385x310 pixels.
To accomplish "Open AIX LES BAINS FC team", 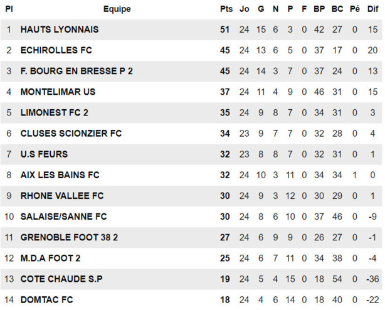I will coord(60,174).
